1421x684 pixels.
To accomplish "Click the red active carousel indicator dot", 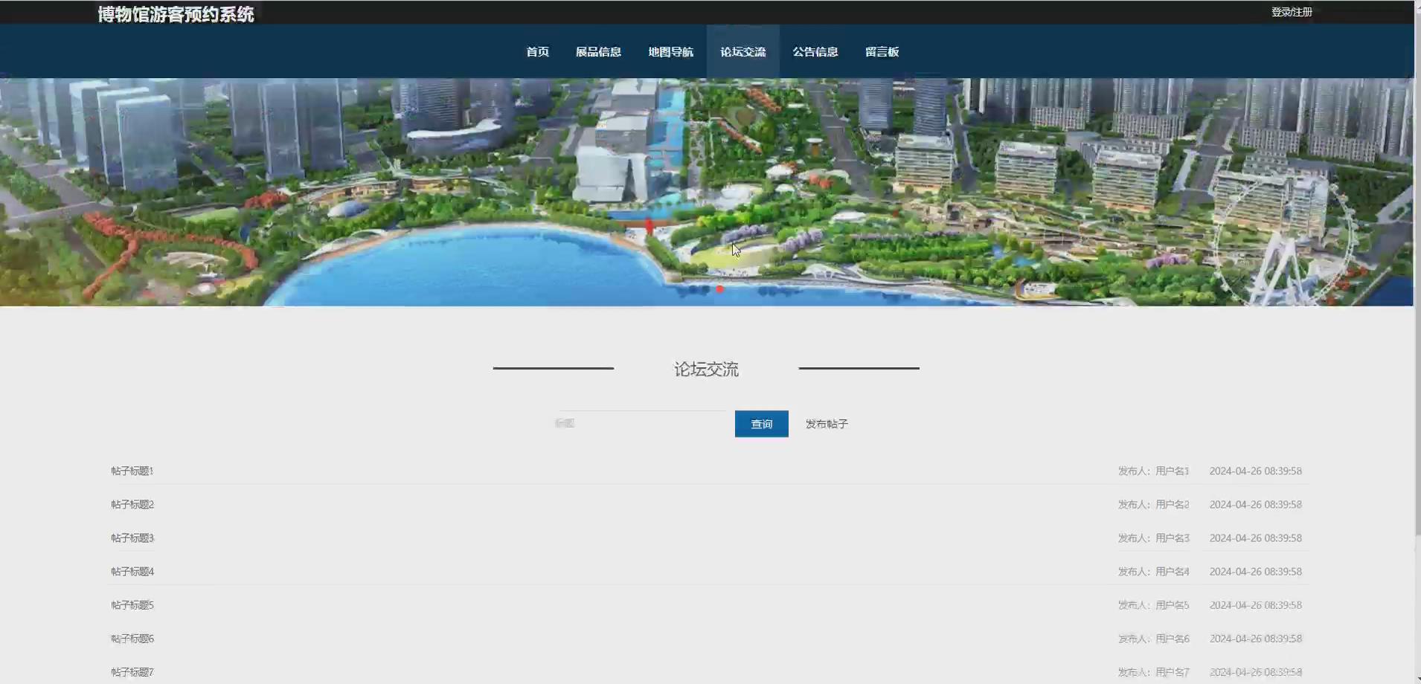I will (x=719, y=288).
